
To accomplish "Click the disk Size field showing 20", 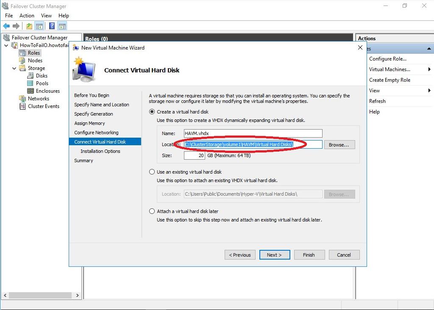I will coord(194,155).
